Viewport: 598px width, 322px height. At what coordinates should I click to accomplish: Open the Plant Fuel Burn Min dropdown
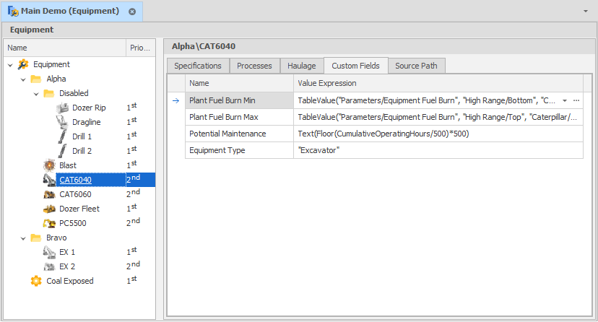[565, 100]
